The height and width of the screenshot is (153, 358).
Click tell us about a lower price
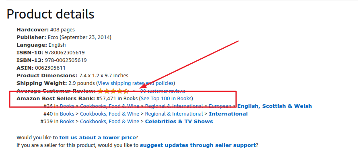97,138
